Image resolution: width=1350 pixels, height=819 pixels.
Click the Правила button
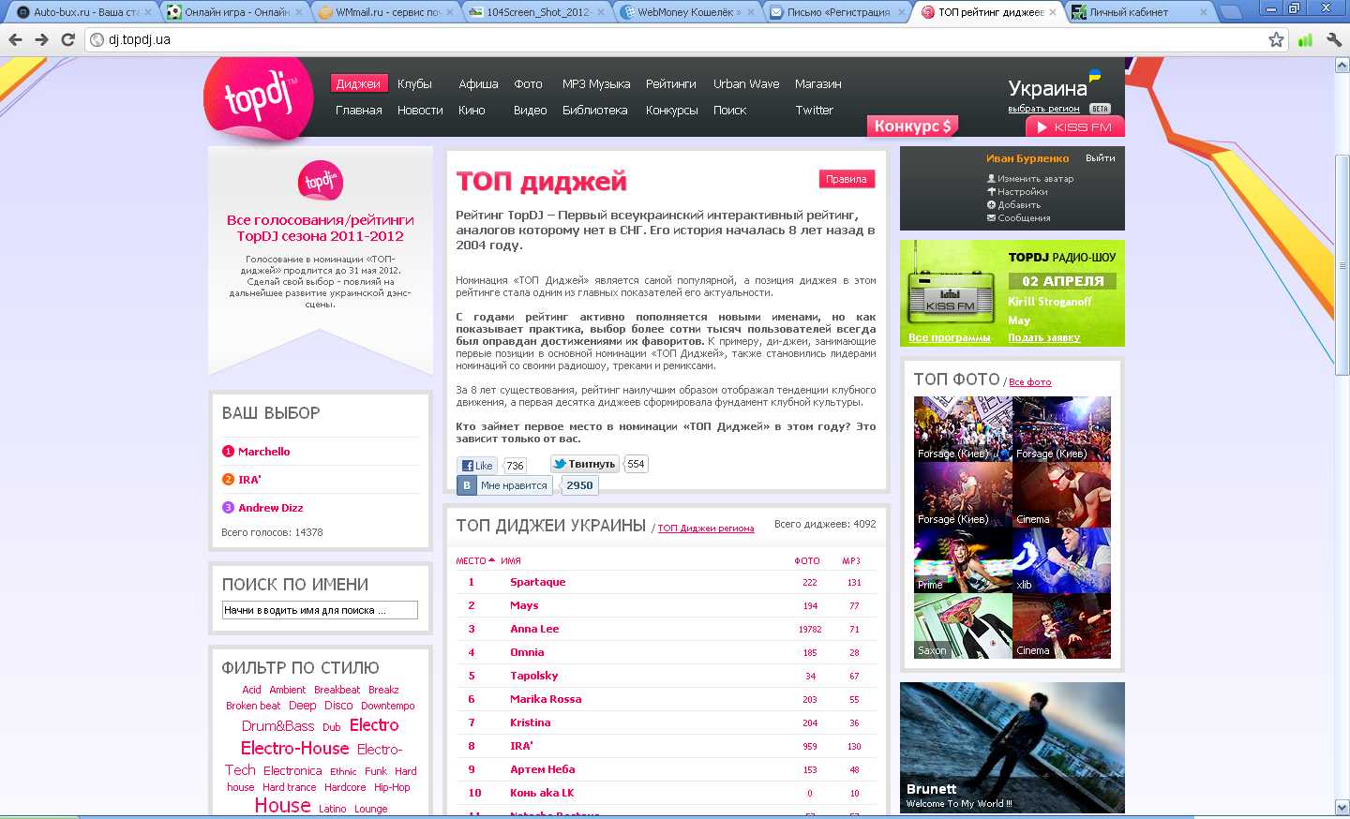[847, 179]
